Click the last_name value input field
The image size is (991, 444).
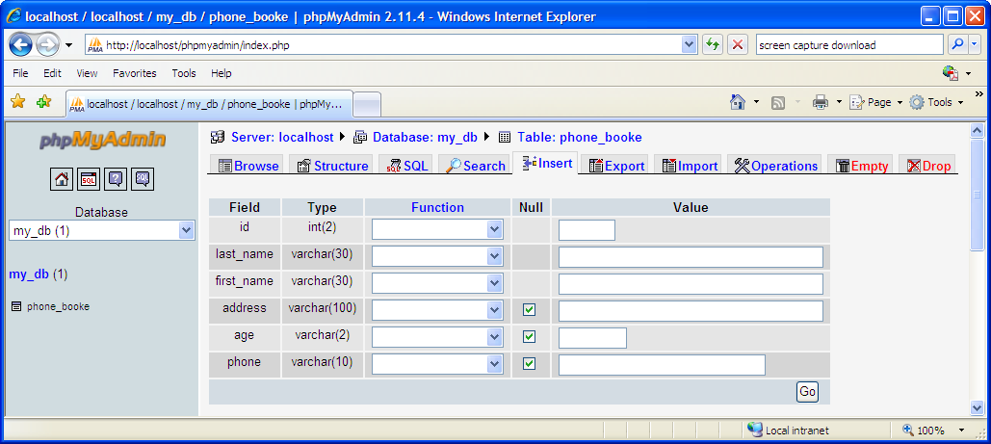coord(691,257)
